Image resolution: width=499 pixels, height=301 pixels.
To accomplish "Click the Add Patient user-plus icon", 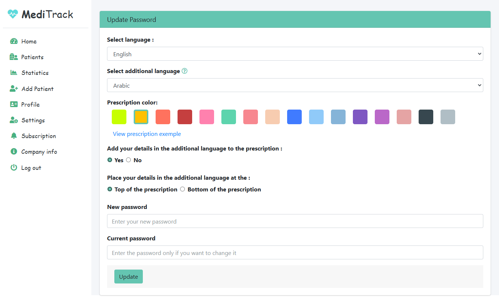I will coord(14,89).
